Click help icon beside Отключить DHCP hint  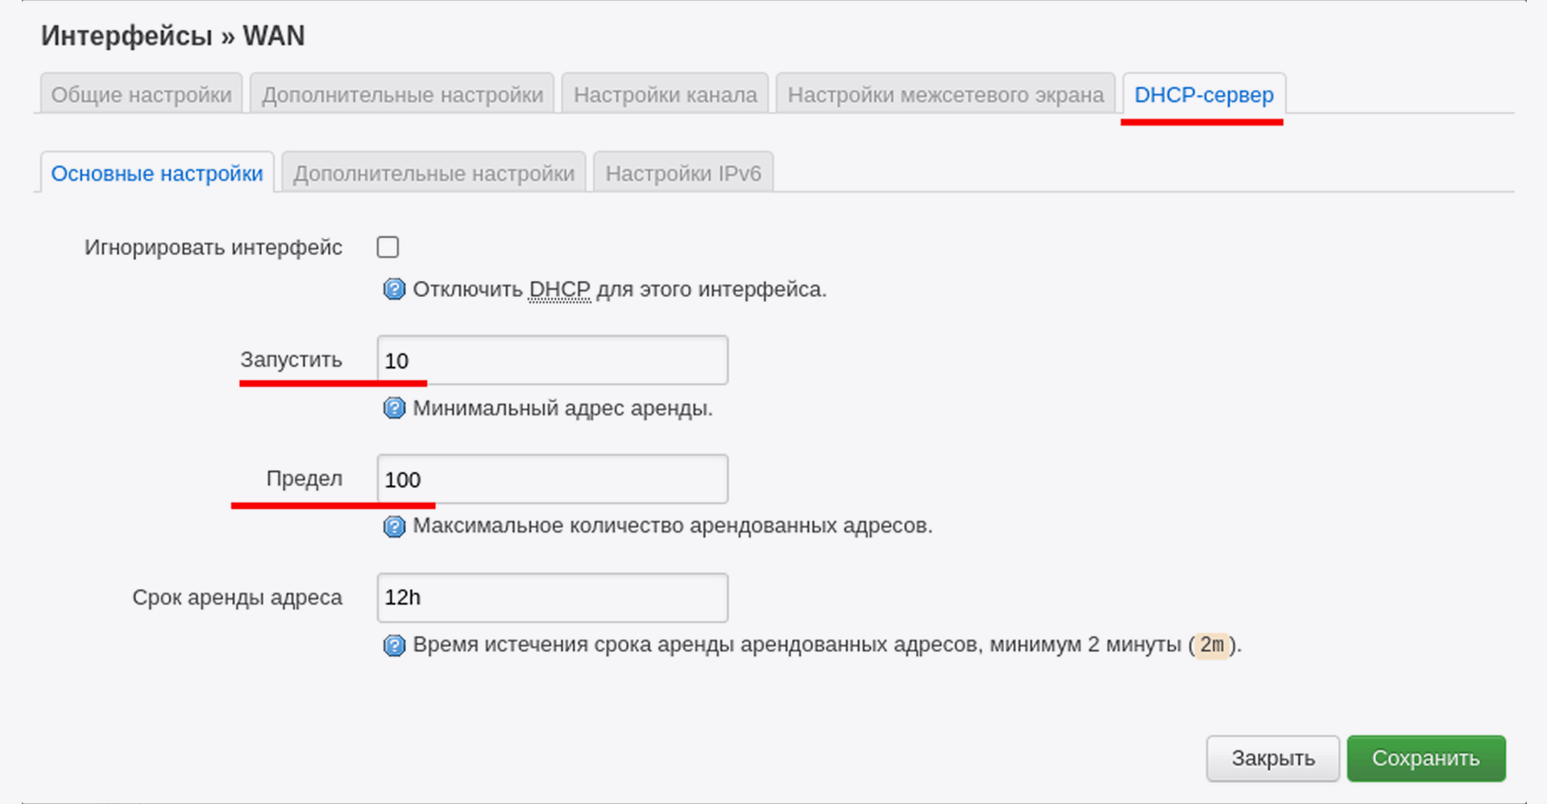coord(394,289)
